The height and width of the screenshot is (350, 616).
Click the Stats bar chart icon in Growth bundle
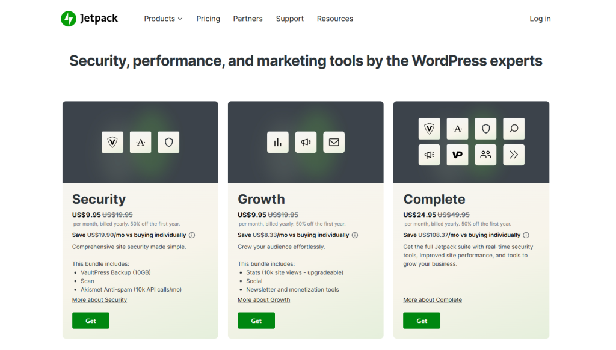tap(277, 142)
